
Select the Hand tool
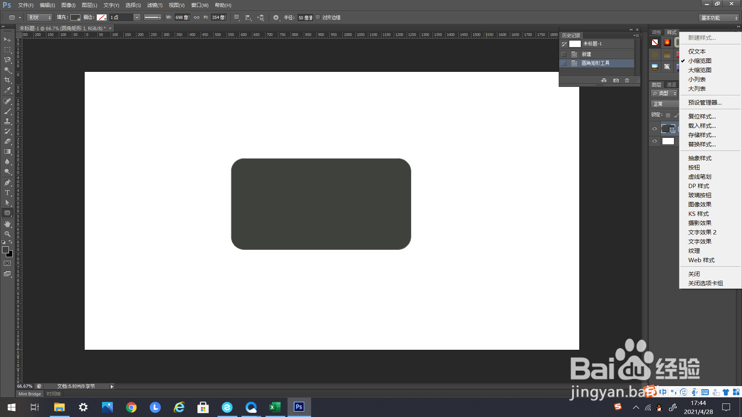[x=7, y=224]
